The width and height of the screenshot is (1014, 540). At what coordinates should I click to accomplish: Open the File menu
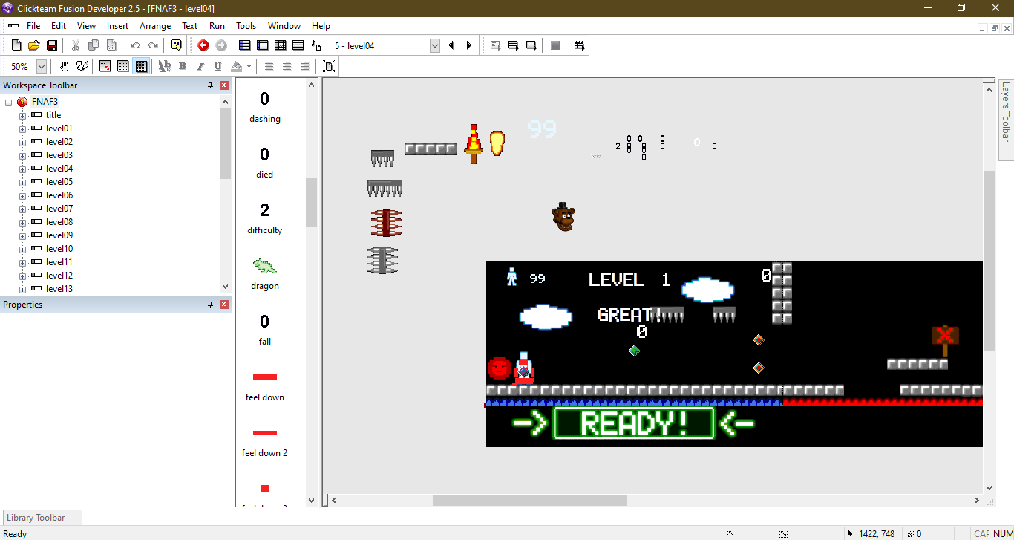pos(33,26)
